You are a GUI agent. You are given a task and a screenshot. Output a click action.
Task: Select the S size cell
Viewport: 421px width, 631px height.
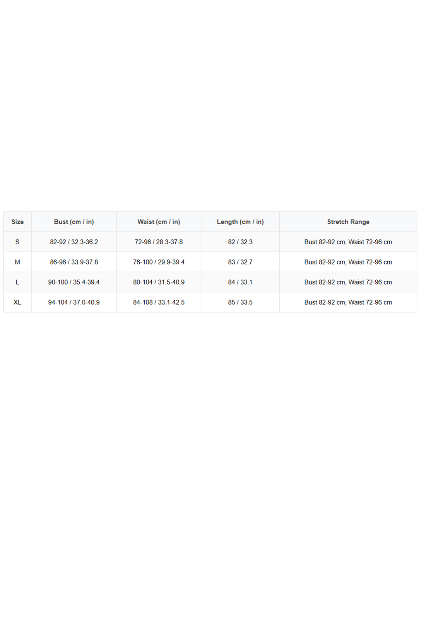pos(17,242)
